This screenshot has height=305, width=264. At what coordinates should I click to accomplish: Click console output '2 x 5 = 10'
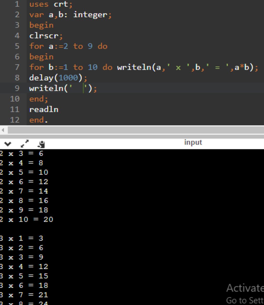tap(24, 172)
